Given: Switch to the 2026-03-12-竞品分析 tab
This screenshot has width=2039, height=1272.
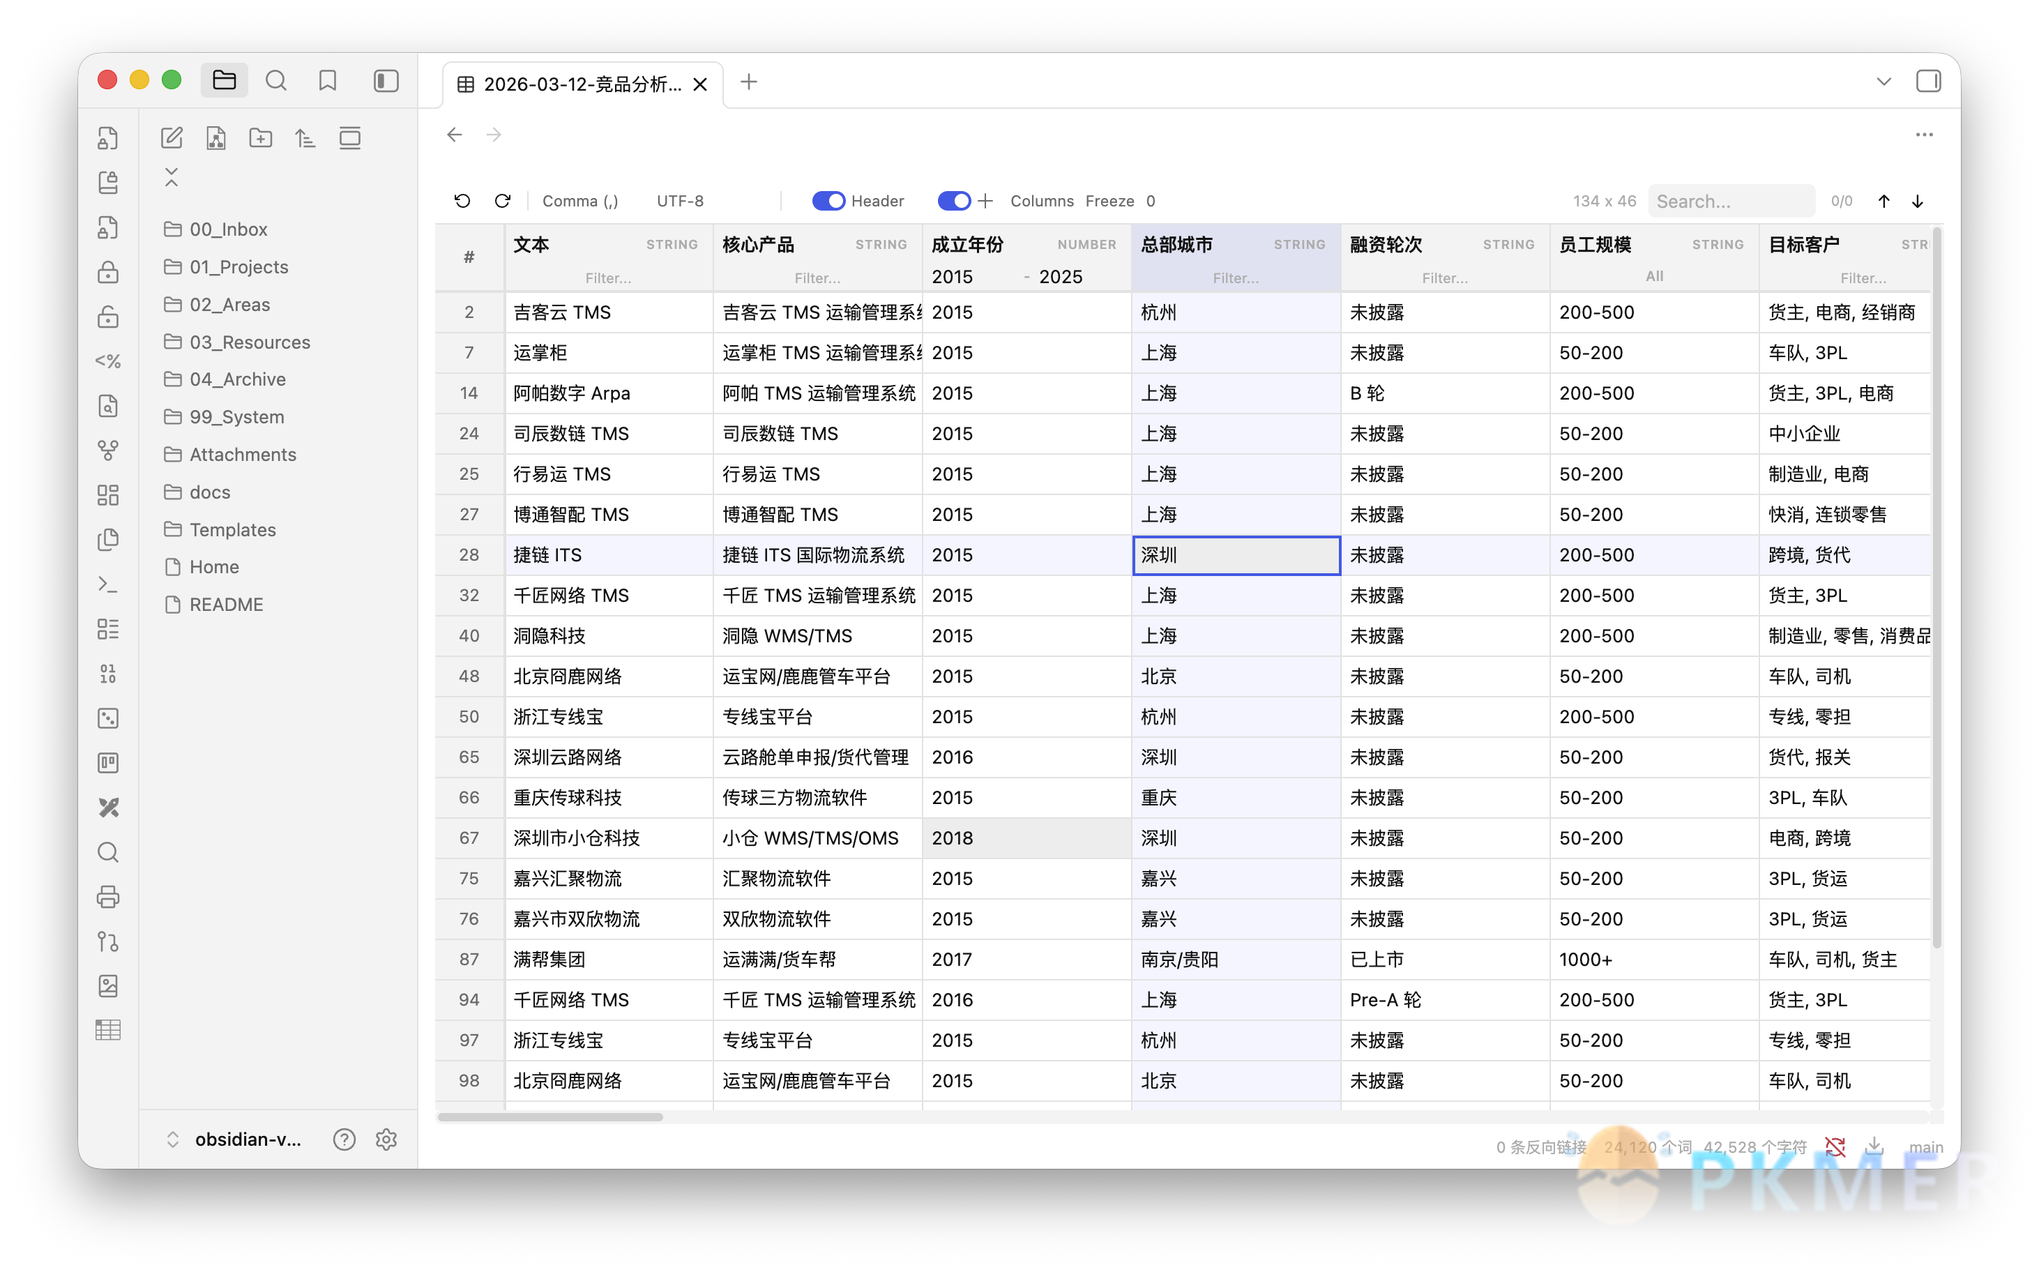Looking at the screenshot, I should coord(582,84).
